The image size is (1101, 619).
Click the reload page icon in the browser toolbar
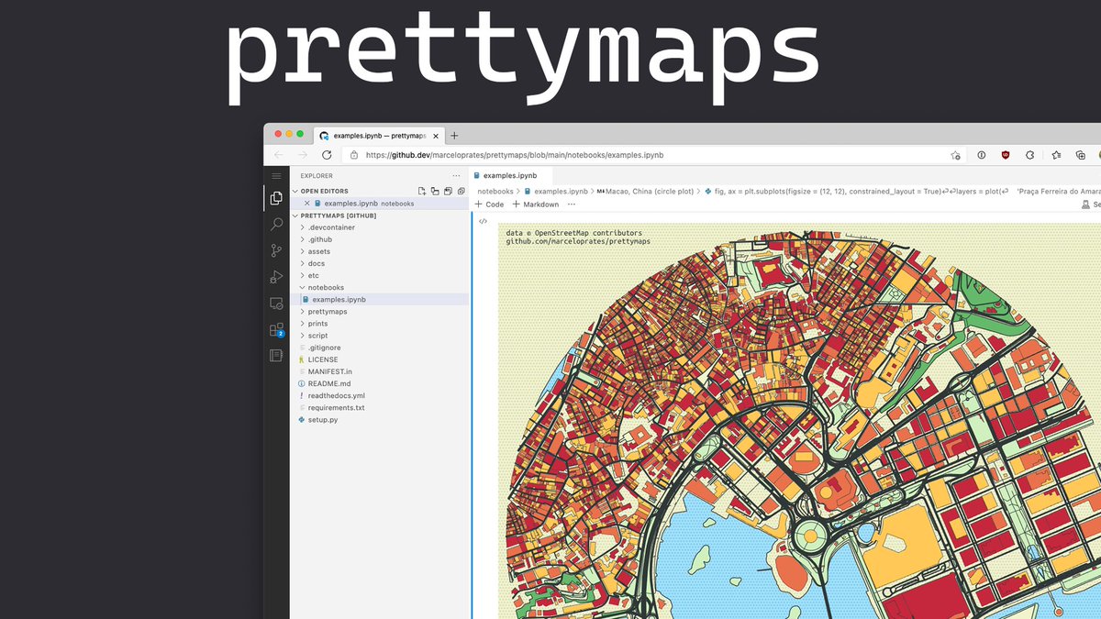327,155
